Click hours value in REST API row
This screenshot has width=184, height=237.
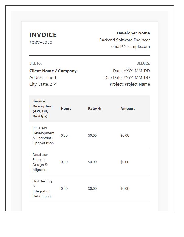coord(64,135)
